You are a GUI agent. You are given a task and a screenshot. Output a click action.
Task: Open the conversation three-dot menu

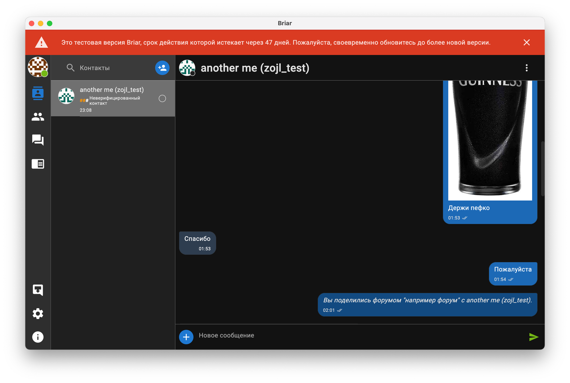tap(526, 68)
